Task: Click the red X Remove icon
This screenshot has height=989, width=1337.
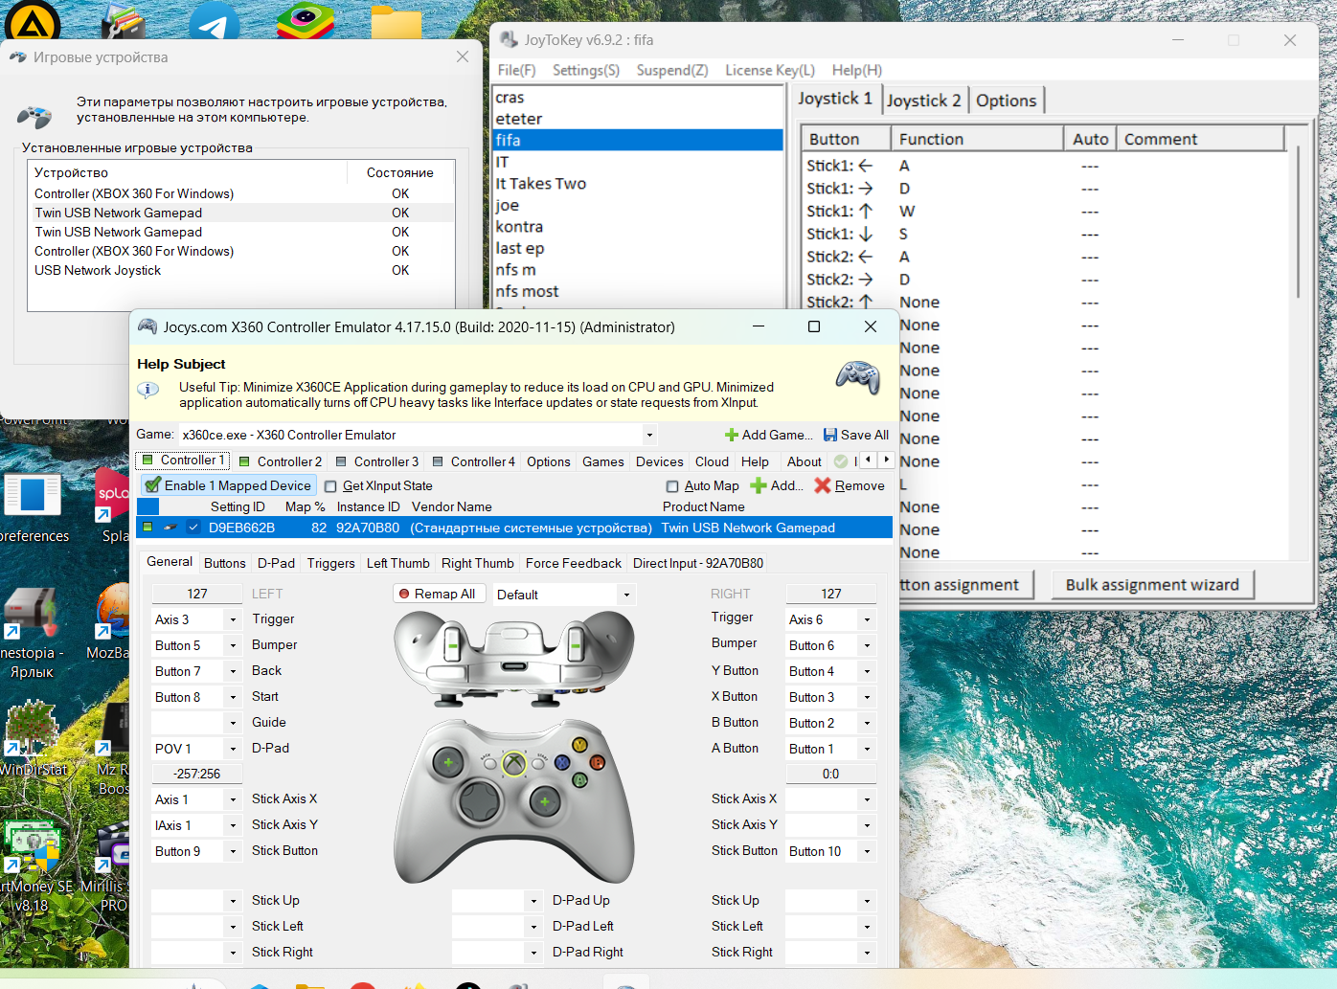Action: pos(822,485)
